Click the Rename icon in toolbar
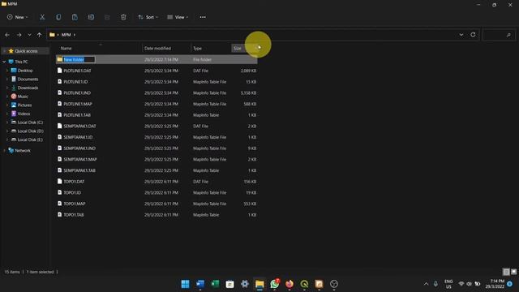 pyautogui.click(x=91, y=17)
